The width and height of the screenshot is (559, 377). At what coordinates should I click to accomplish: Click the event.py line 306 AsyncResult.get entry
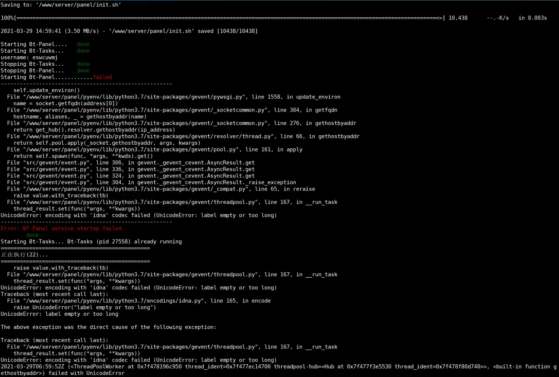coord(131,163)
